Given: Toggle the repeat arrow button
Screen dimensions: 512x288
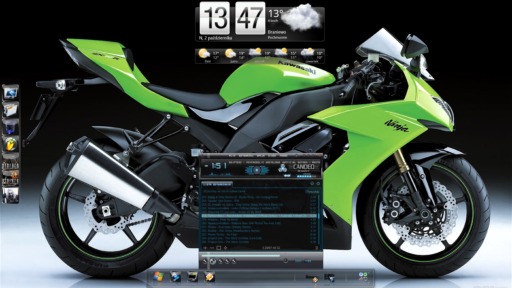Looking at the screenshot, I should point(308,261).
